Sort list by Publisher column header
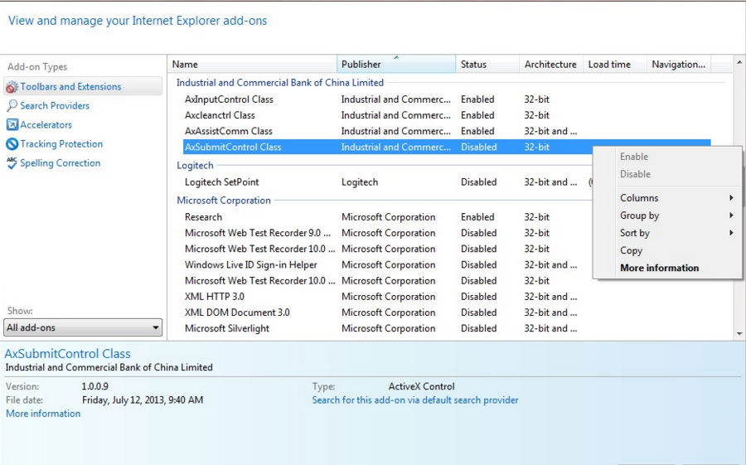This screenshot has width=746, height=465. click(x=396, y=65)
